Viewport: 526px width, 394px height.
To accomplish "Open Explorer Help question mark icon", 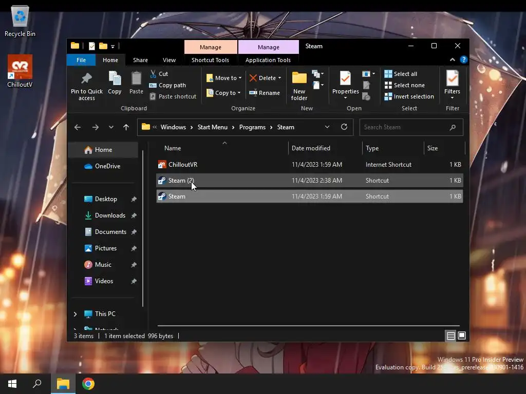I will coord(464,60).
